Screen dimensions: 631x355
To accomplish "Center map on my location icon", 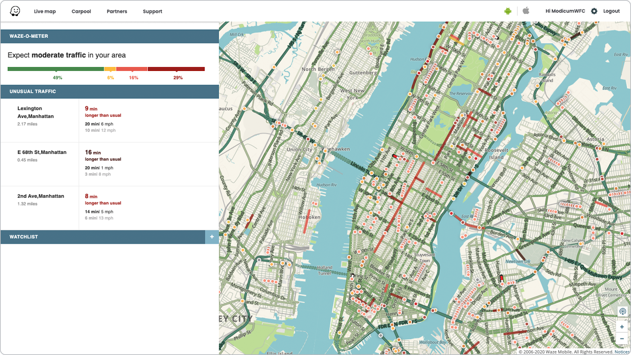I will coord(623,311).
